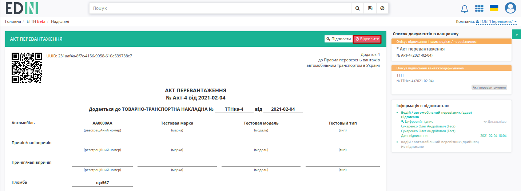Viewport: 521px width, 191px height.
Task: Click the № Акт-4 від 2021-02-04 heading
Action: (x=196, y=98)
